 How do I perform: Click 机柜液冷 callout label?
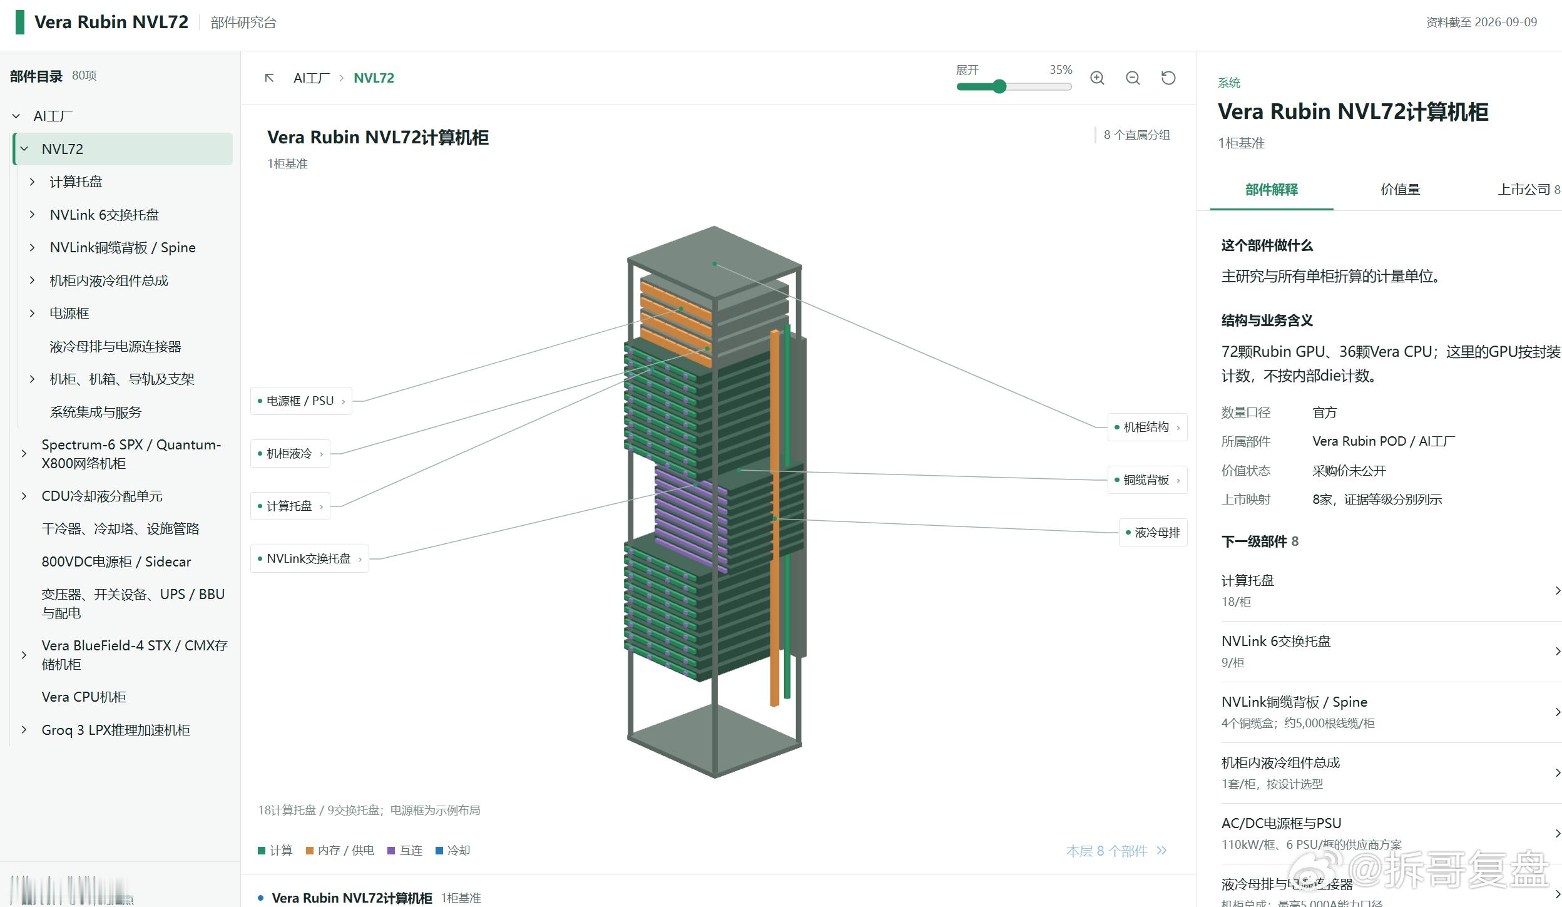click(290, 454)
